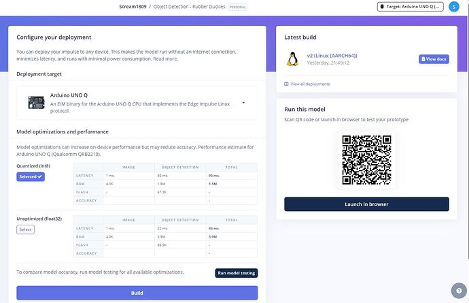The width and height of the screenshot is (469, 303).
Task: Click Launch in browser
Action: 366,204
